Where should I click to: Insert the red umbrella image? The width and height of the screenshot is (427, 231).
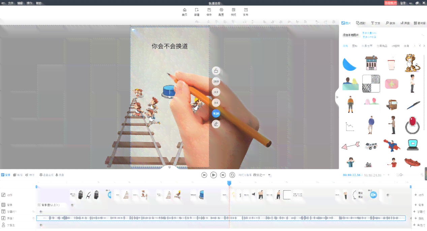413,162
